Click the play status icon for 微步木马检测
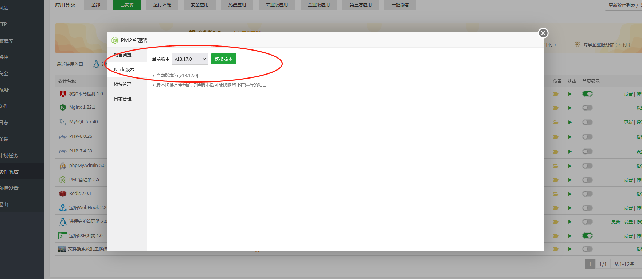This screenshot has height=279, width=642. click(x=570, y=94)
